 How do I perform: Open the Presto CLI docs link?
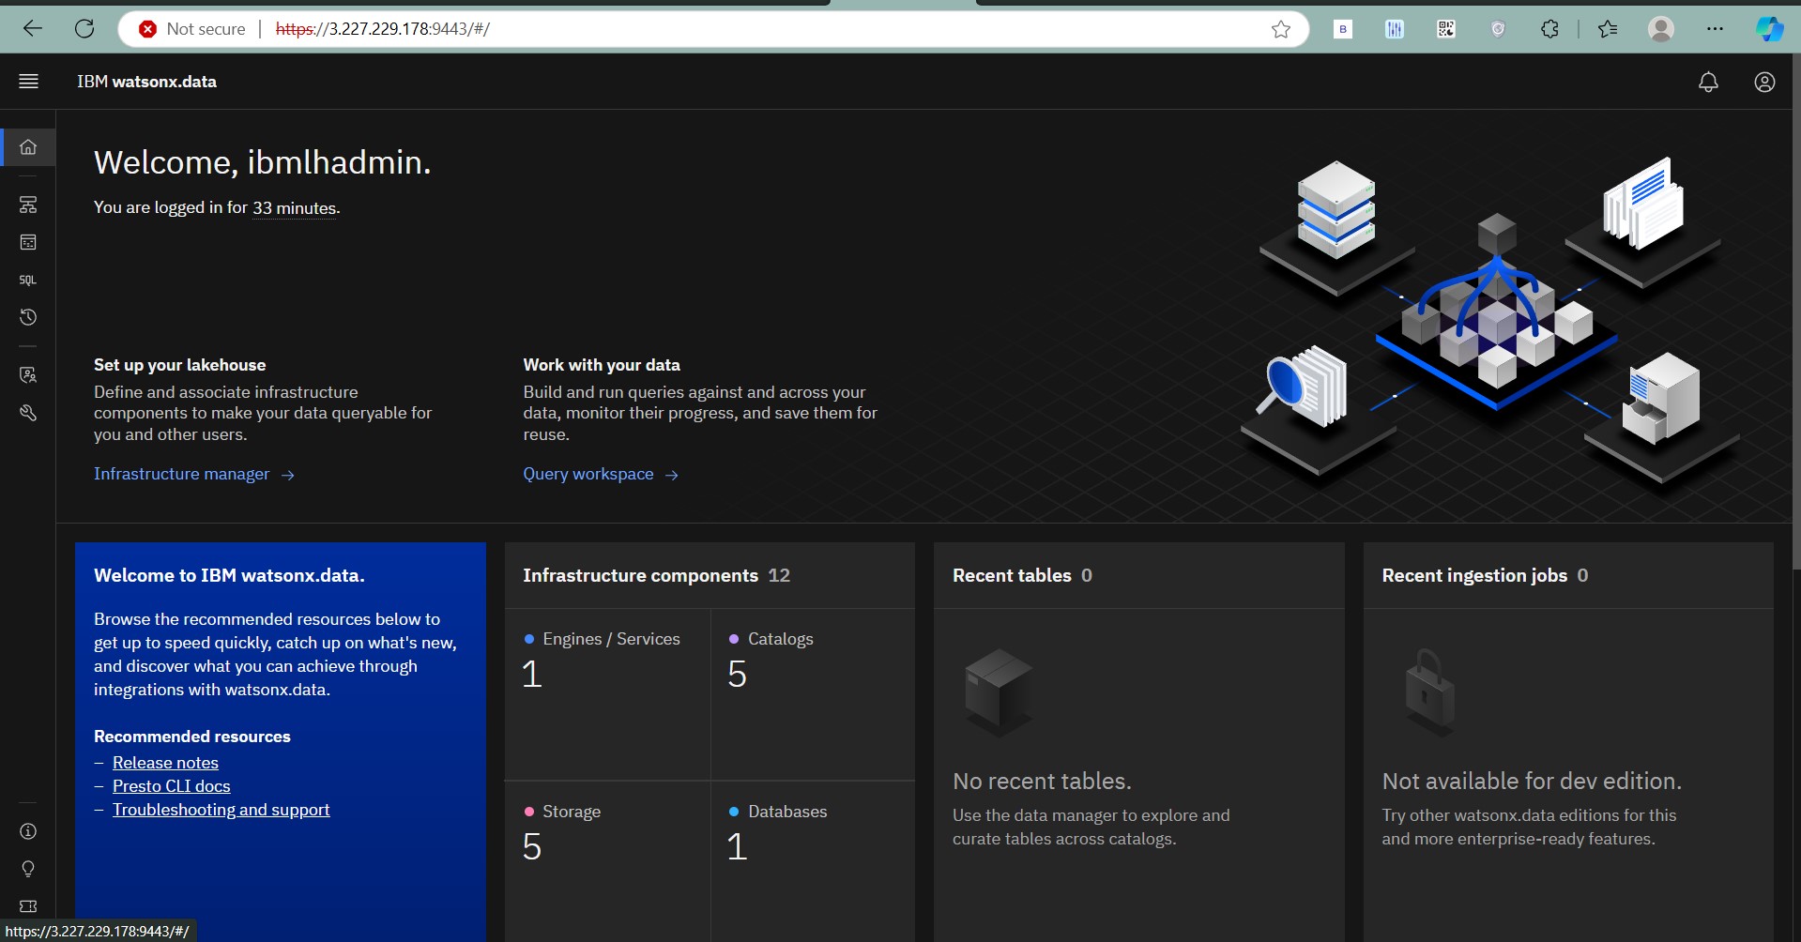[171, 786]
